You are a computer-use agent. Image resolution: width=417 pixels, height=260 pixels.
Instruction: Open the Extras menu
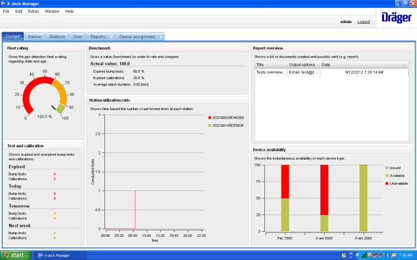click(34, 11)
